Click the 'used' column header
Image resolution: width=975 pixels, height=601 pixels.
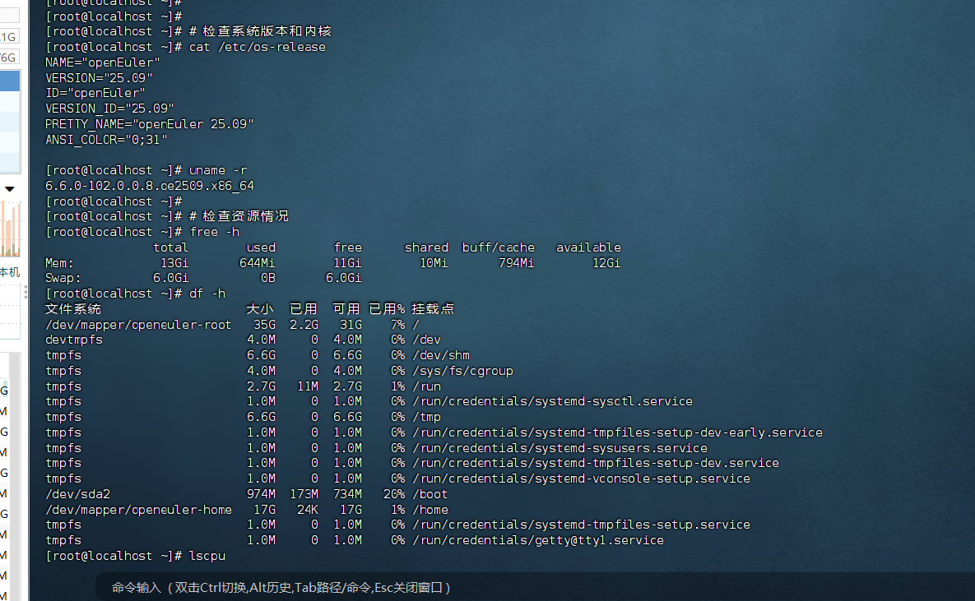(261, 247)
